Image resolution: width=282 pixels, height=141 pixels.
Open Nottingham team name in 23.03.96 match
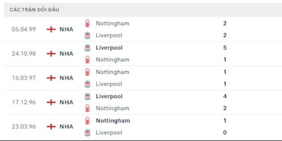click(x=113, y=121)
